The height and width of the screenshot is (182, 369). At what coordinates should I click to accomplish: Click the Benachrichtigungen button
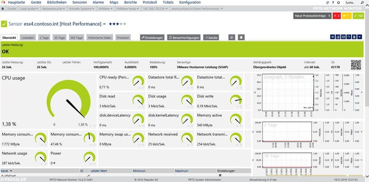(184, 37)
